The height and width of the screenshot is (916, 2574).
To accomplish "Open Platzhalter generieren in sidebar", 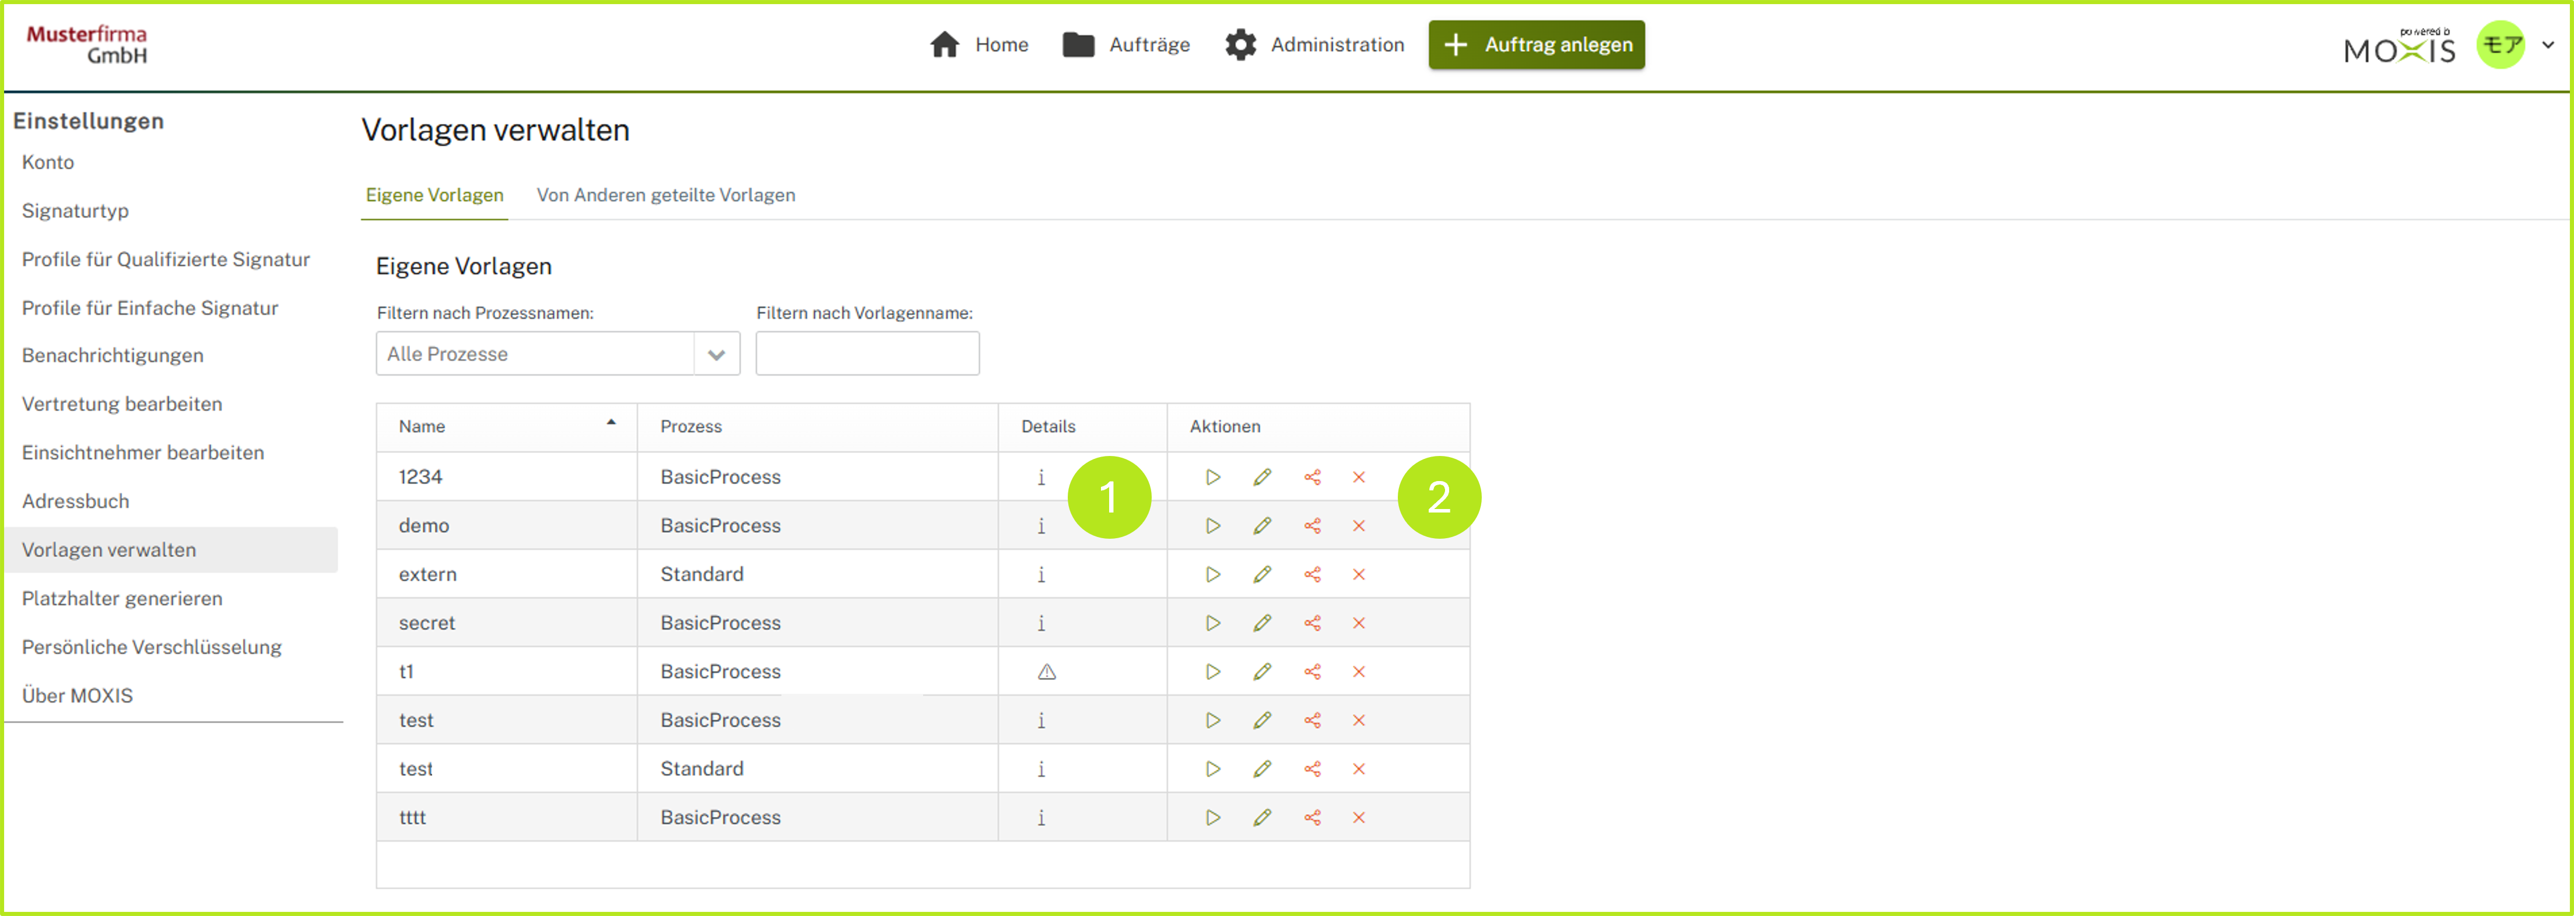I will coord(122,598).
